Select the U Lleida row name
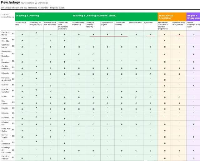 (x=5, y=108)
